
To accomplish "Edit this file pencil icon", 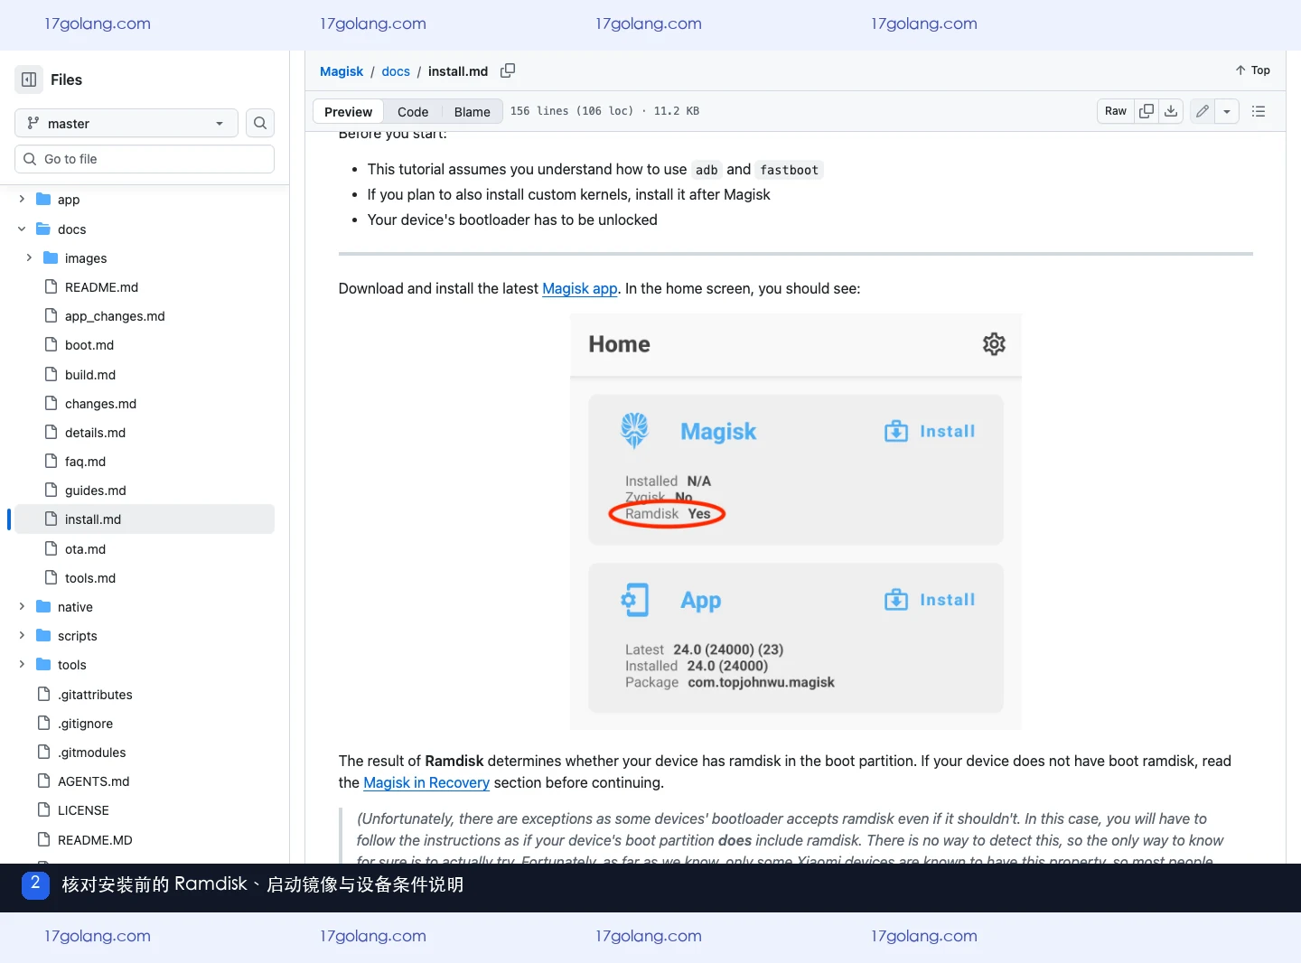I will [x=1203, y=111].
